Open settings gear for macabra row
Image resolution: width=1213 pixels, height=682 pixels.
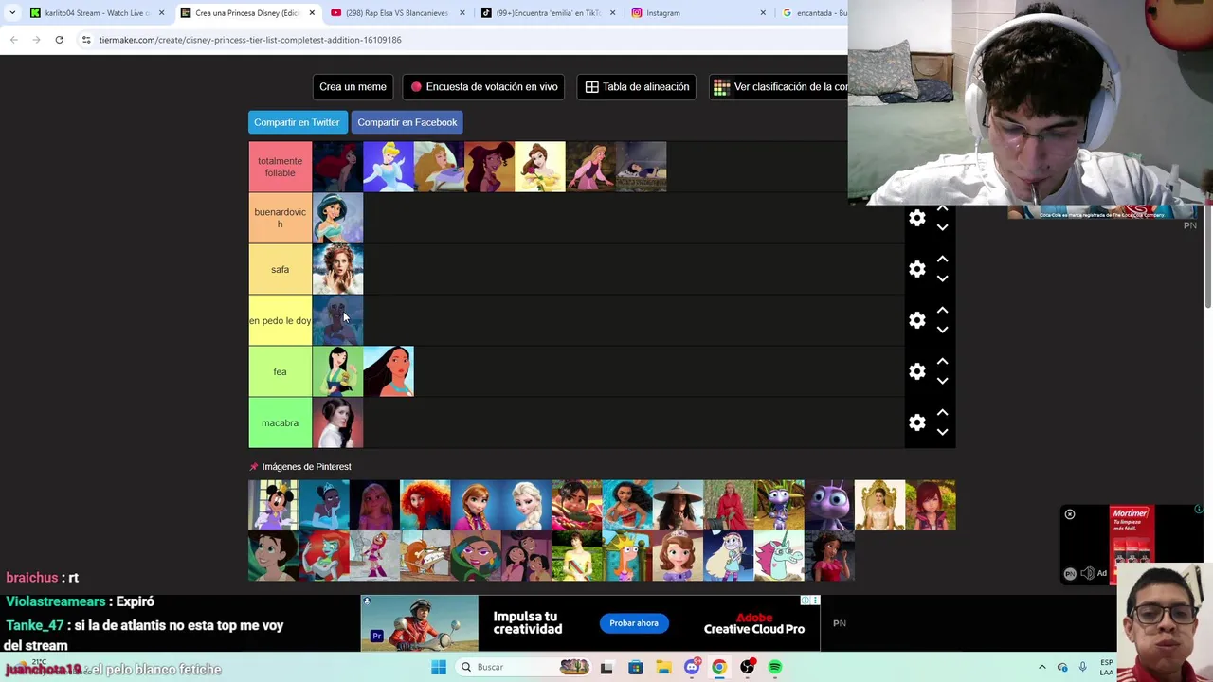point(916,422)
